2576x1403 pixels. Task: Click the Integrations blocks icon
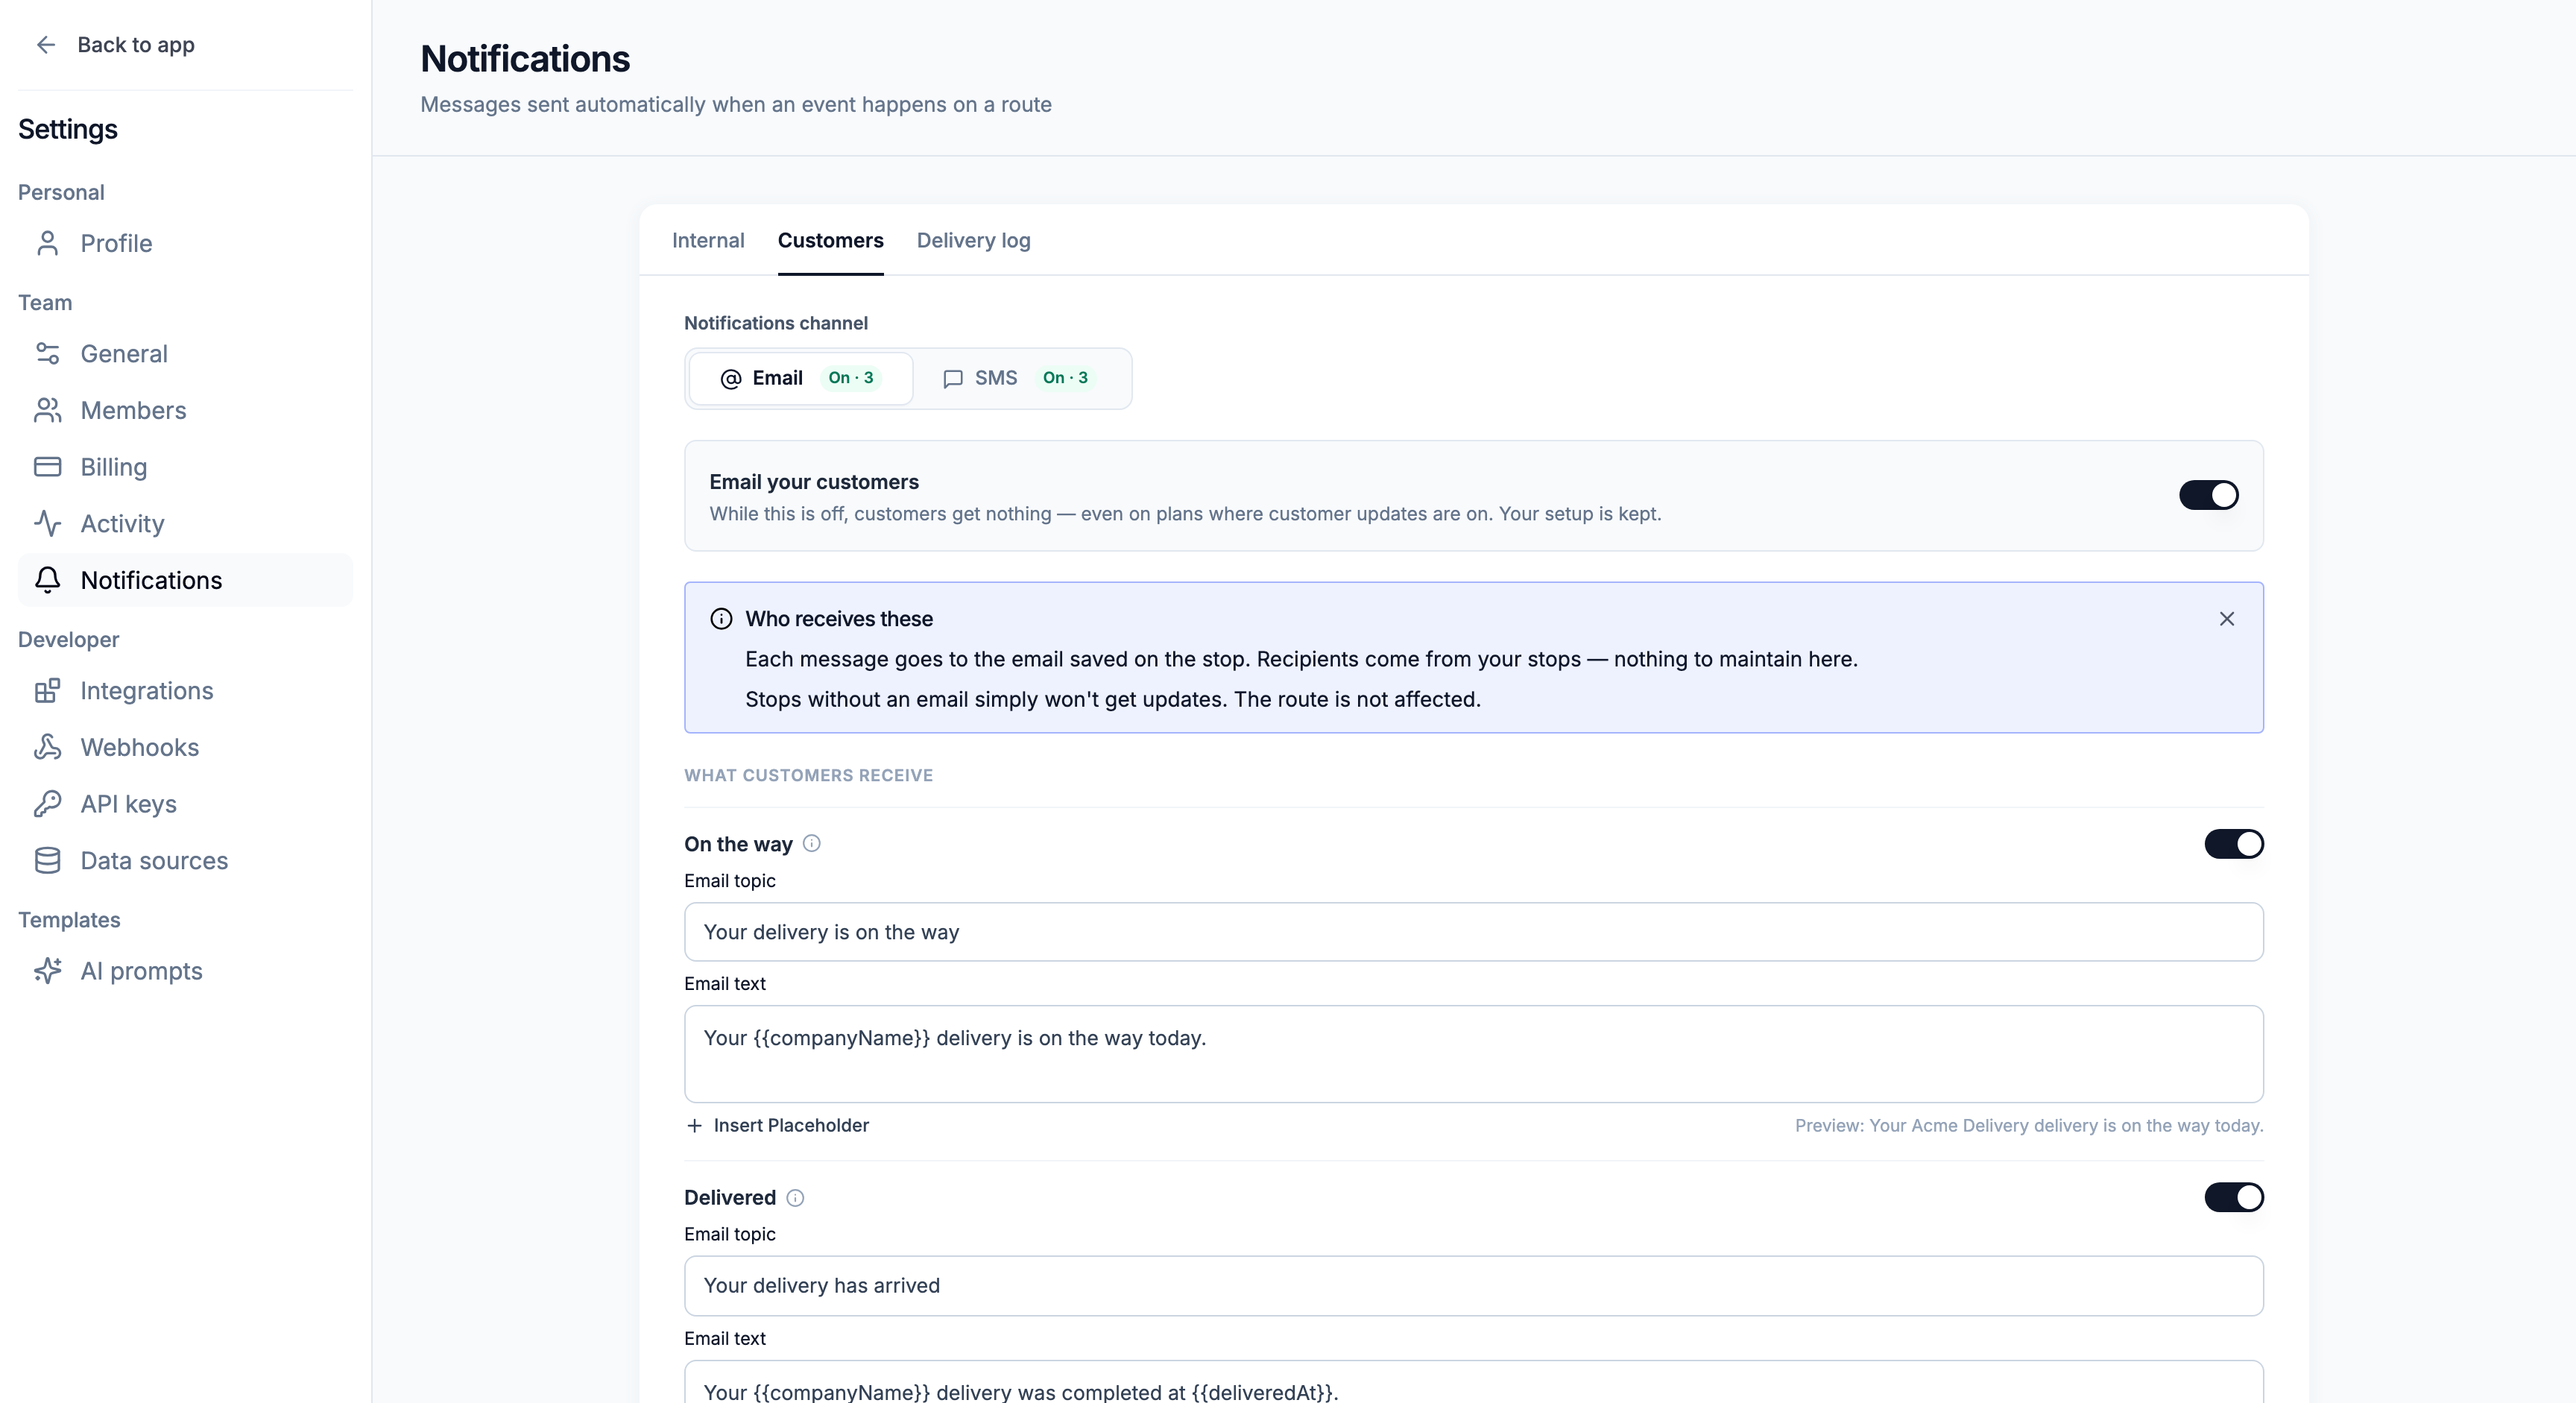point(47,691)
